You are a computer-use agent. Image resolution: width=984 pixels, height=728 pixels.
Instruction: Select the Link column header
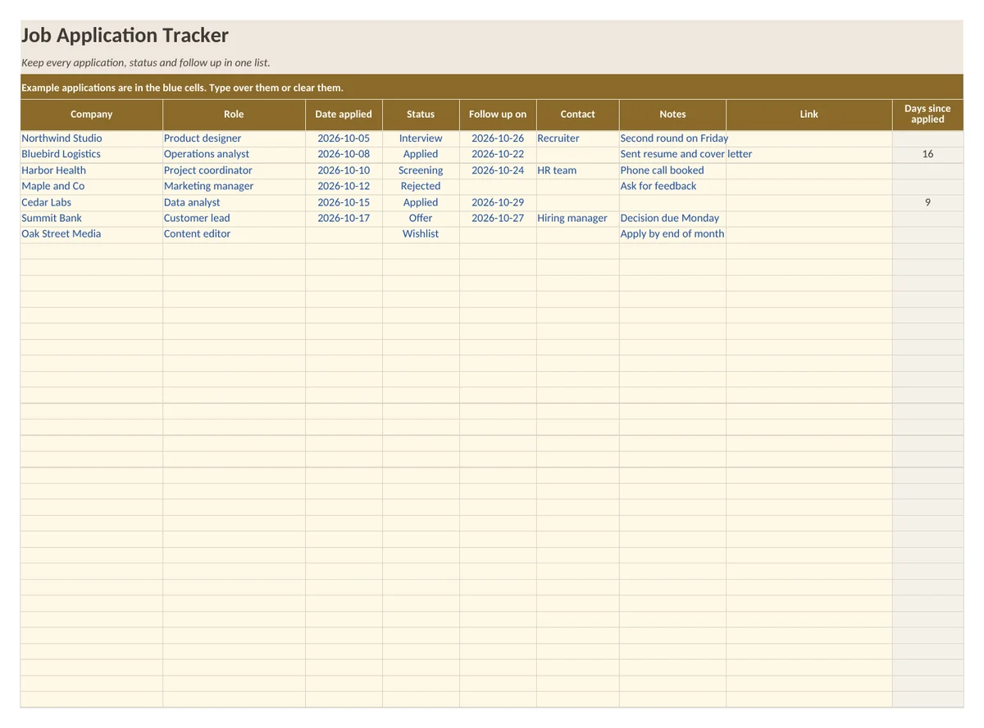click(809, 115)
